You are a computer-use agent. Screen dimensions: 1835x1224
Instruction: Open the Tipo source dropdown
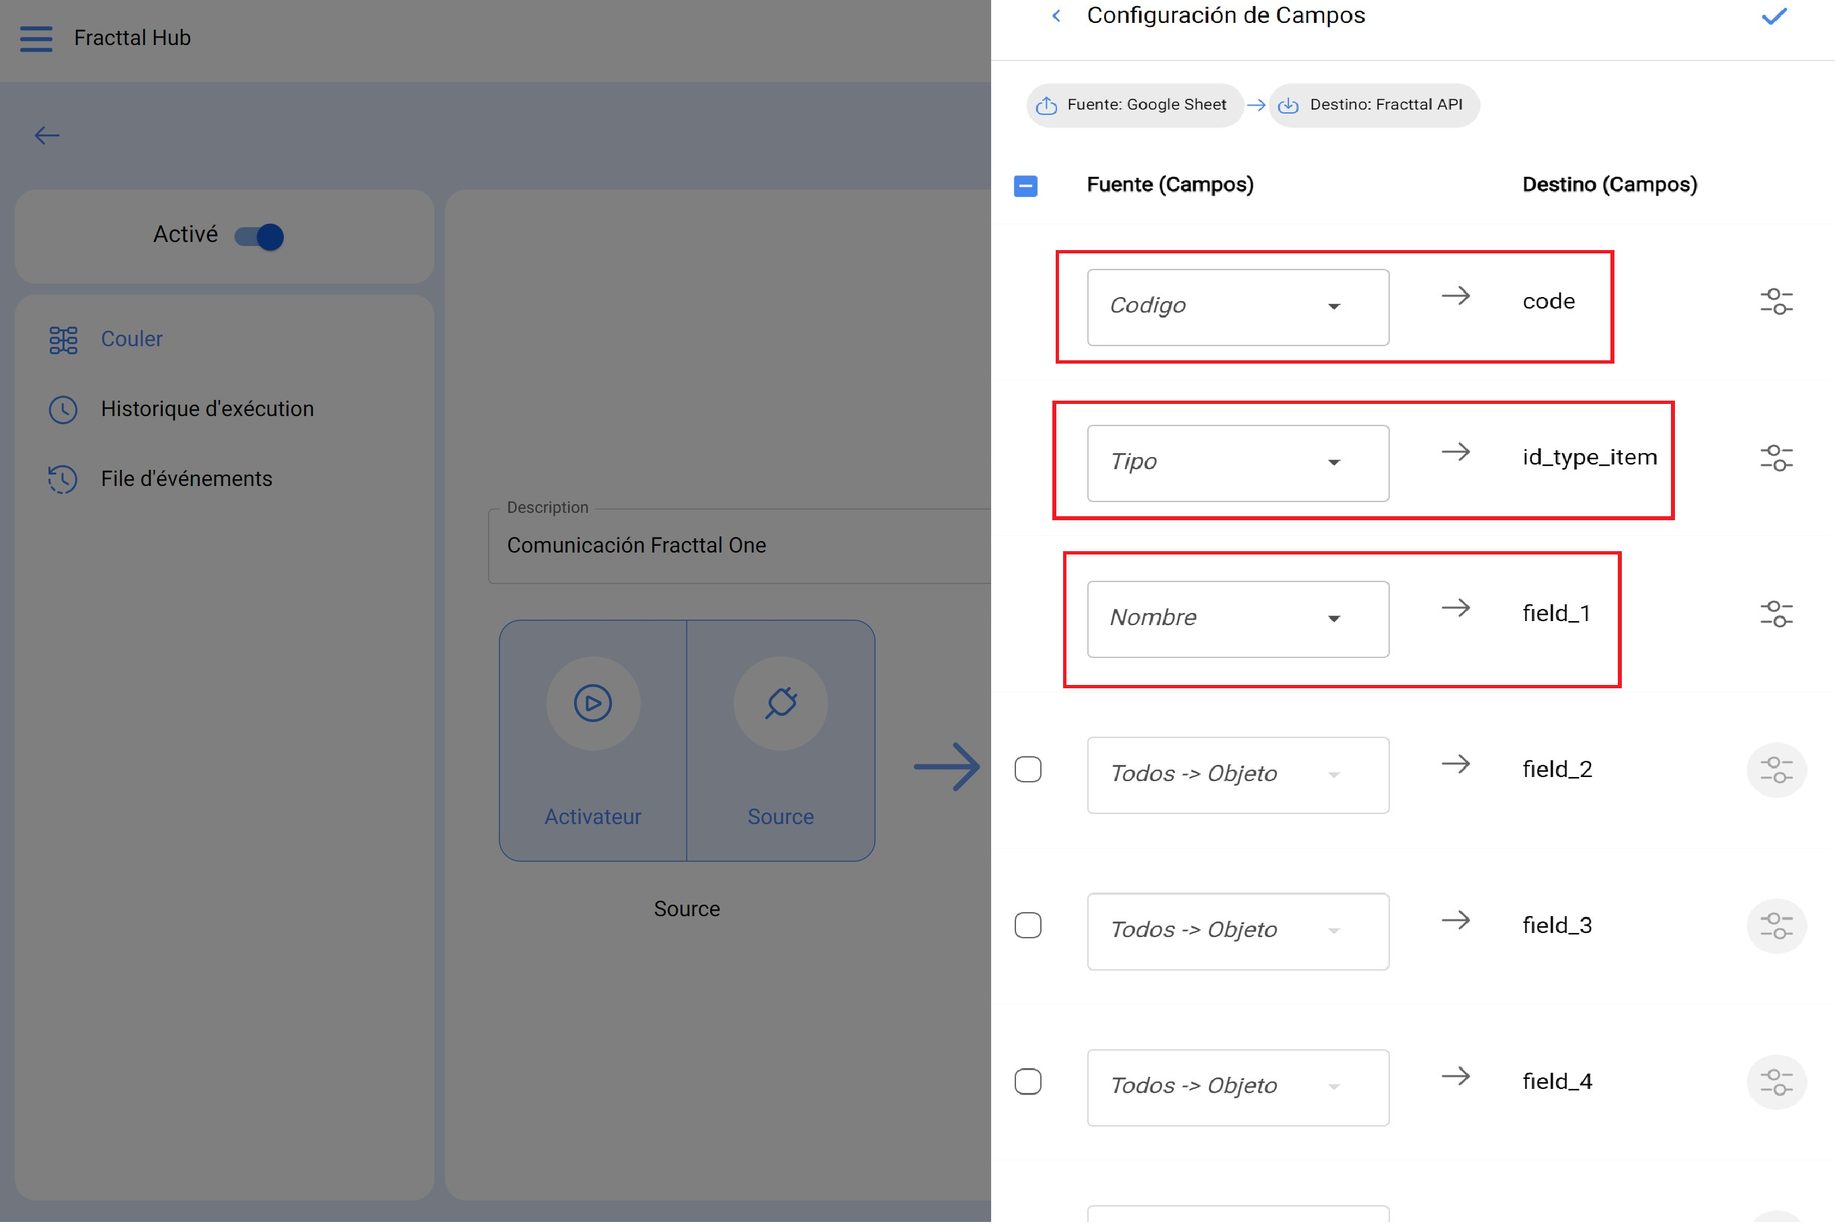[1238, 464]
